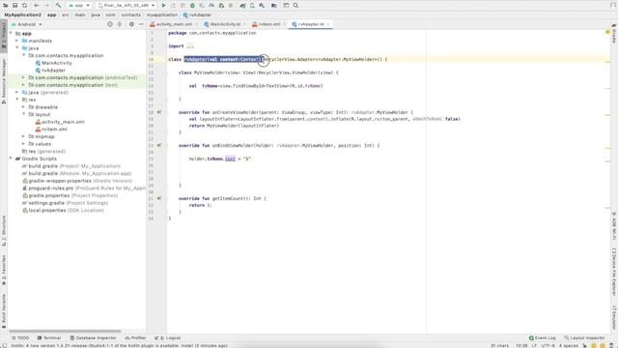This screenshot has height=348, width=618.
Task: Collapse the res folder arrow
Action: coord(17,100)
